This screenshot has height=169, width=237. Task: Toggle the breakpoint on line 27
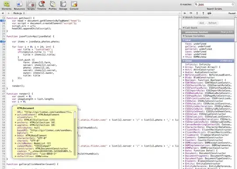3,42
